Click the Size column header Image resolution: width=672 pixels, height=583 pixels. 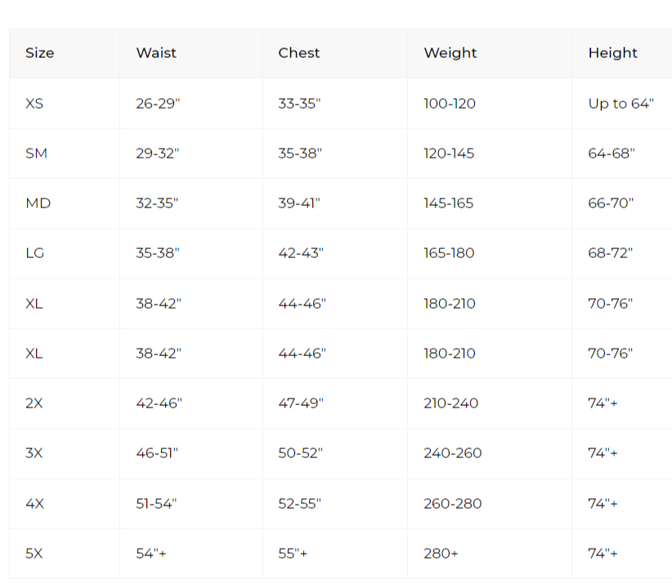(39, 53)
